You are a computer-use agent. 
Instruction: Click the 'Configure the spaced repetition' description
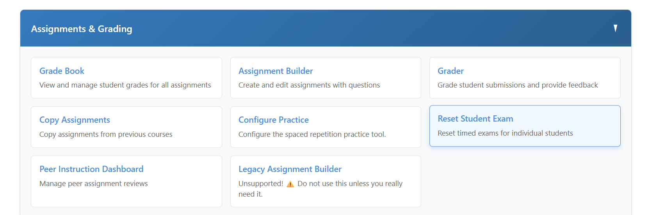coord(312,134)
